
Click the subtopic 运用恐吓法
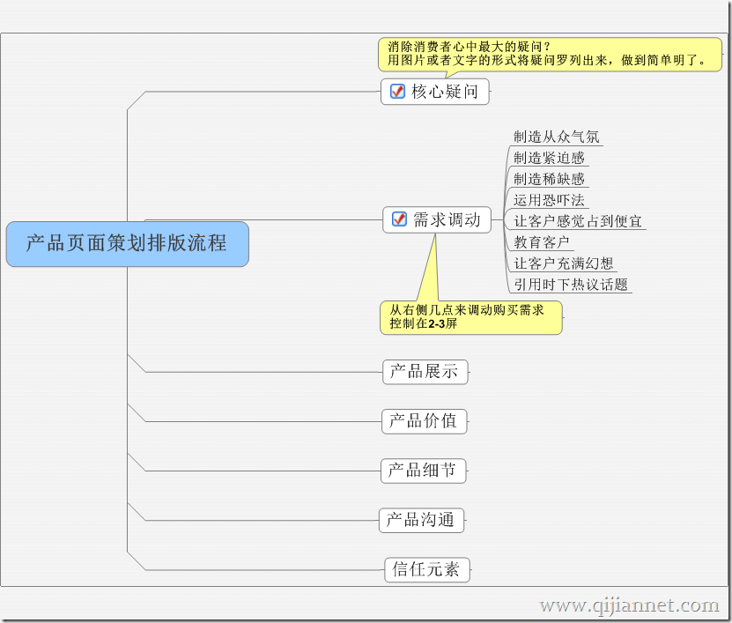pos(549,200)
